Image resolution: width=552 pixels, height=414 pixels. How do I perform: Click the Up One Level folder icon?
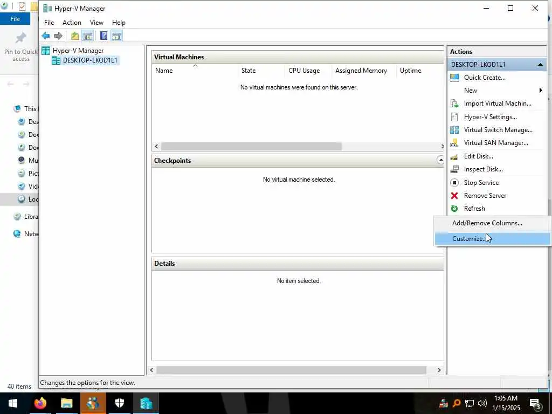click(74, 36)
